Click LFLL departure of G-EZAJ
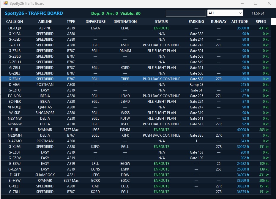The width and height of the screenshot is (276, 199). [95, 163]
